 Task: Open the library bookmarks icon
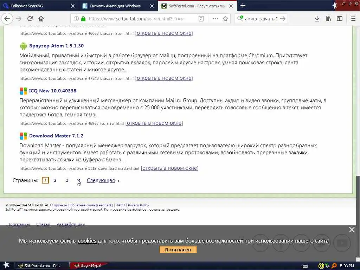(x=328, y=19)
